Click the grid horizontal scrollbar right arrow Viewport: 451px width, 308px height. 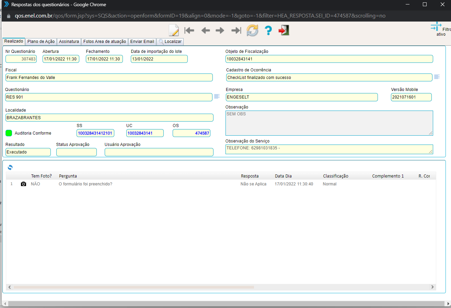(432, 287)
